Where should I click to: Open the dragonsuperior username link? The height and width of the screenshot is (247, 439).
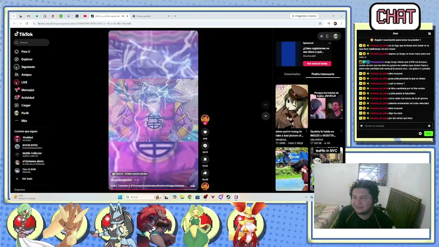121,180
